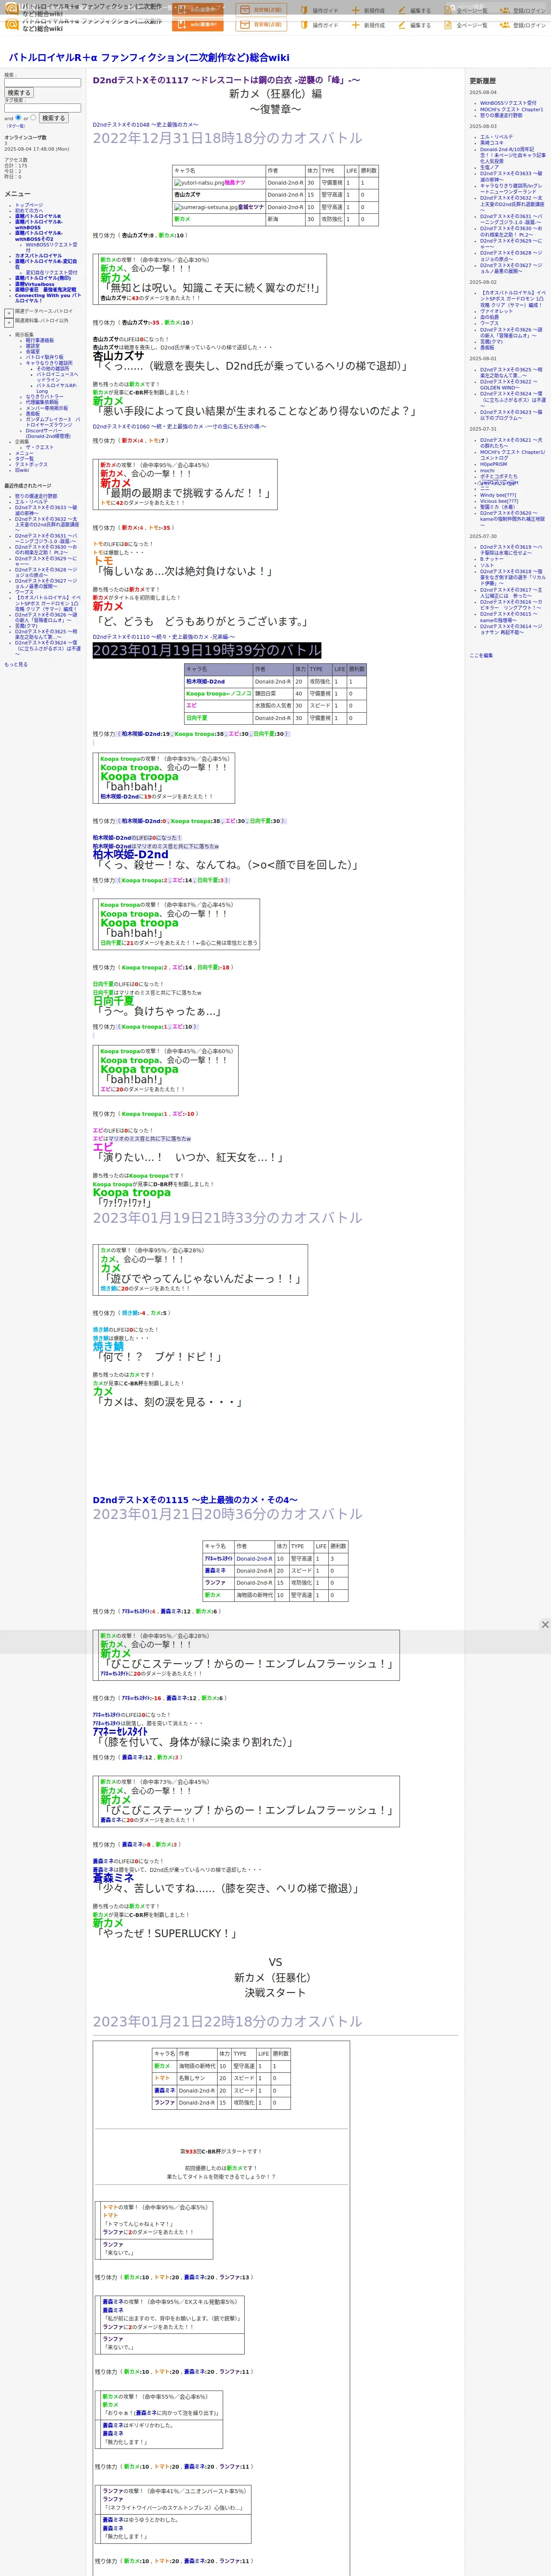
Task: Open メンバー専用掲示板 link
Action: tap(47, 409)
